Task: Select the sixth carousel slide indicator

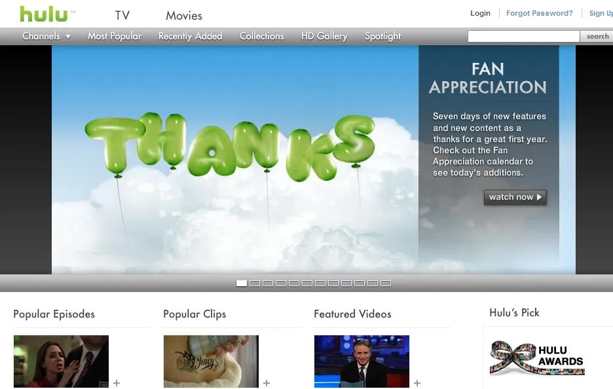Action: [307, 284]
